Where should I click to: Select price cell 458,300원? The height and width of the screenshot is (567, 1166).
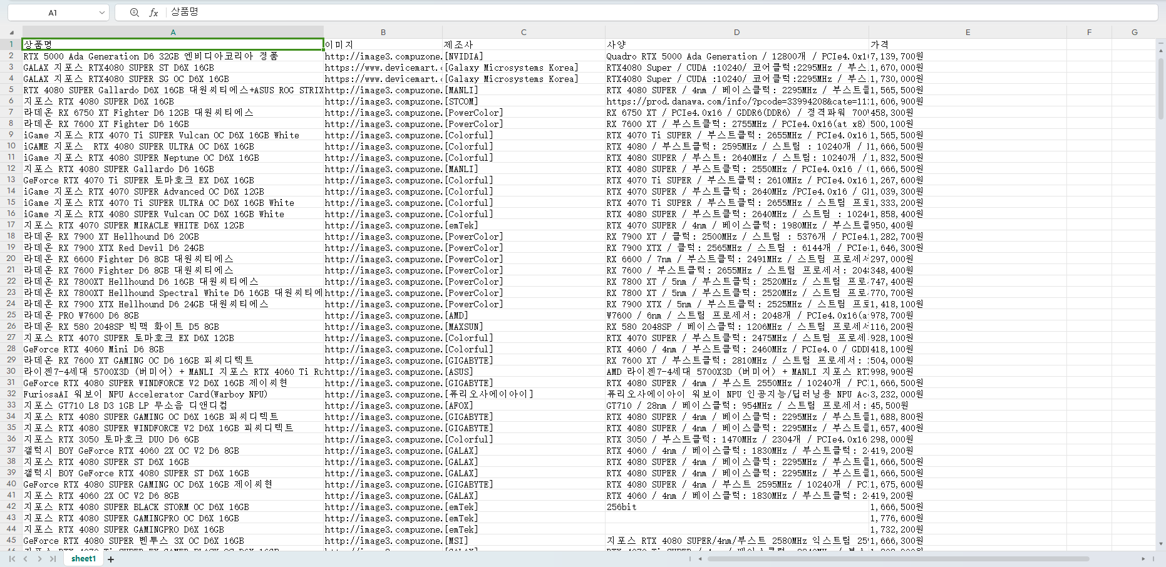click(967, 112)
